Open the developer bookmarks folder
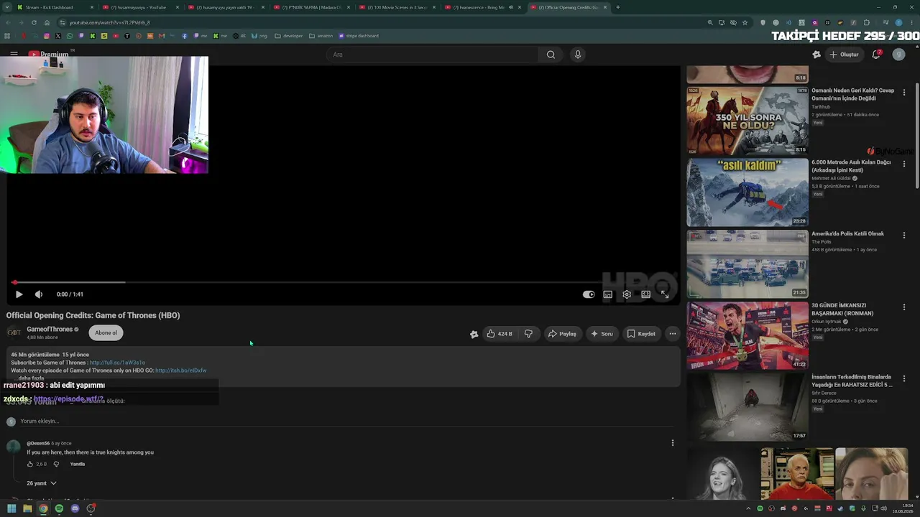 tap(289, 36)
